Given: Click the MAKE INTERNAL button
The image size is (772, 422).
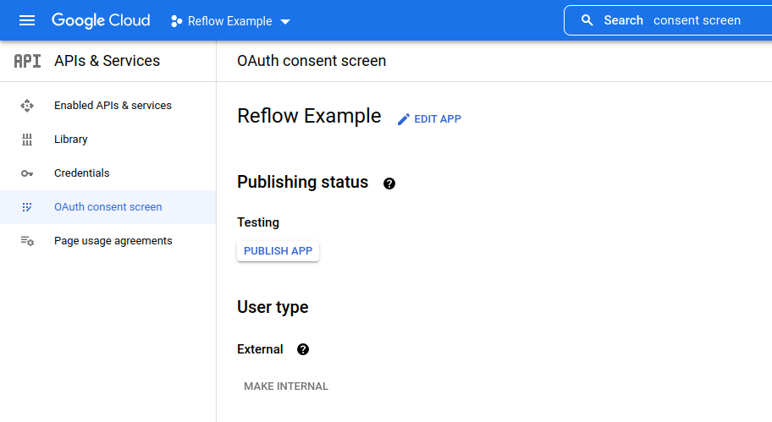Looking at the screenshot, I should click(x=286, y=386).
